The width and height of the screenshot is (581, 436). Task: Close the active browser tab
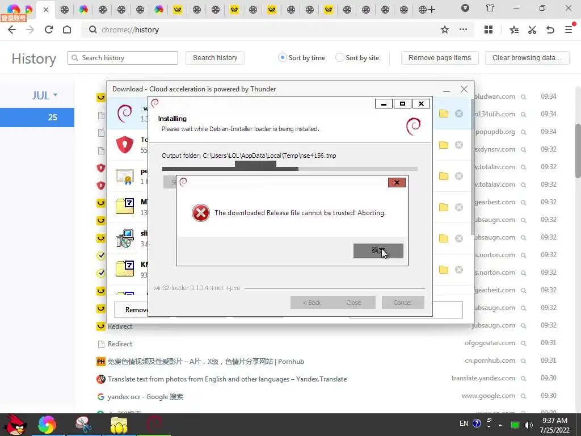coord(46,10)
